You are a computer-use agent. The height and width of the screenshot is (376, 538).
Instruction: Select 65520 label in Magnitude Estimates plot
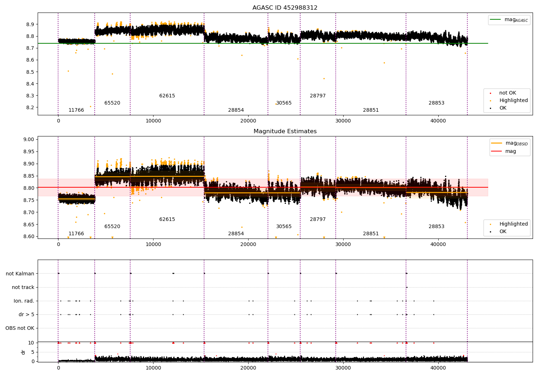[112, 227]
